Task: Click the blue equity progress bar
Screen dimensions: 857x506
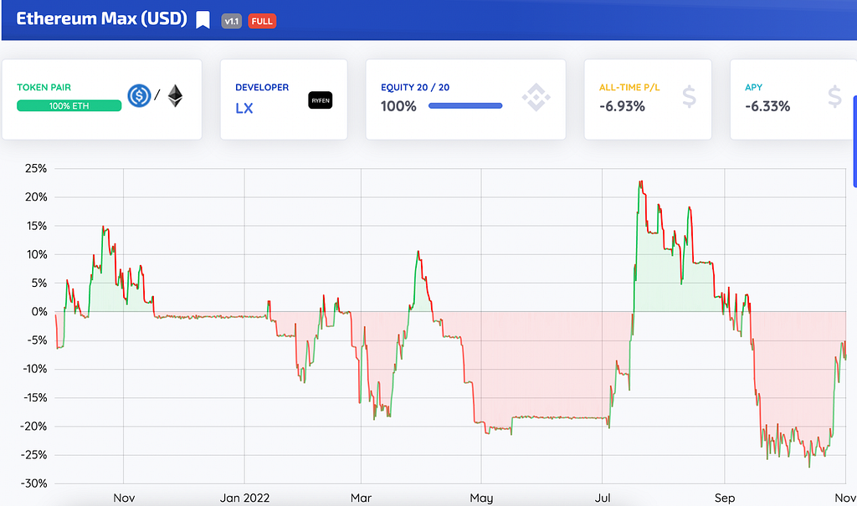Action: (465, 106)
